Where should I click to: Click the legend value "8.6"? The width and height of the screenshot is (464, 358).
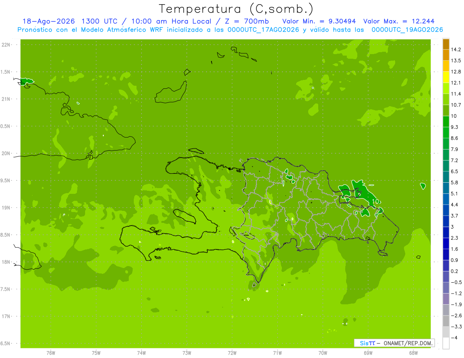454,138
